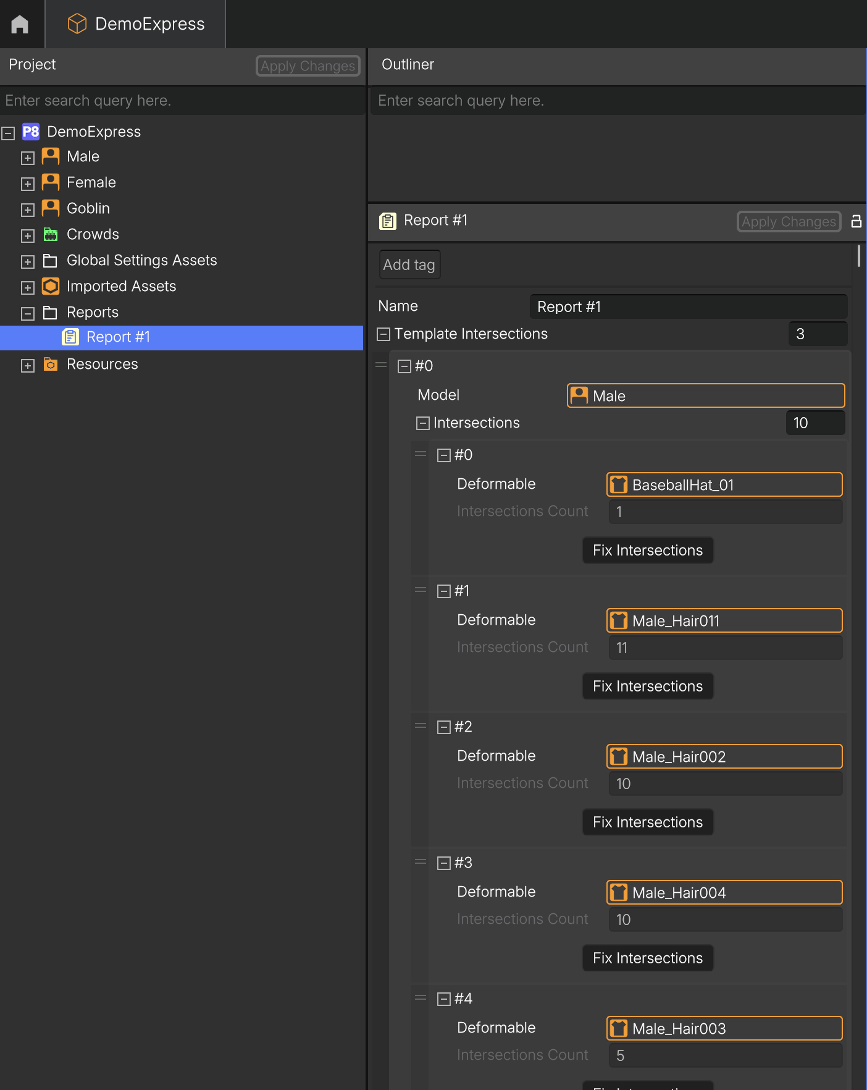Click the Crowds green icon
This screenshot has width=867, height=1090.
point(51,234)
